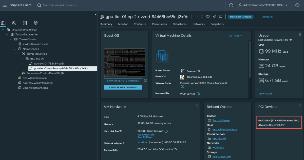This screenshot has height=160, width=304.
Task: Collapse the gpu-tkc-01 tree node
Action: tap(22, 59)
